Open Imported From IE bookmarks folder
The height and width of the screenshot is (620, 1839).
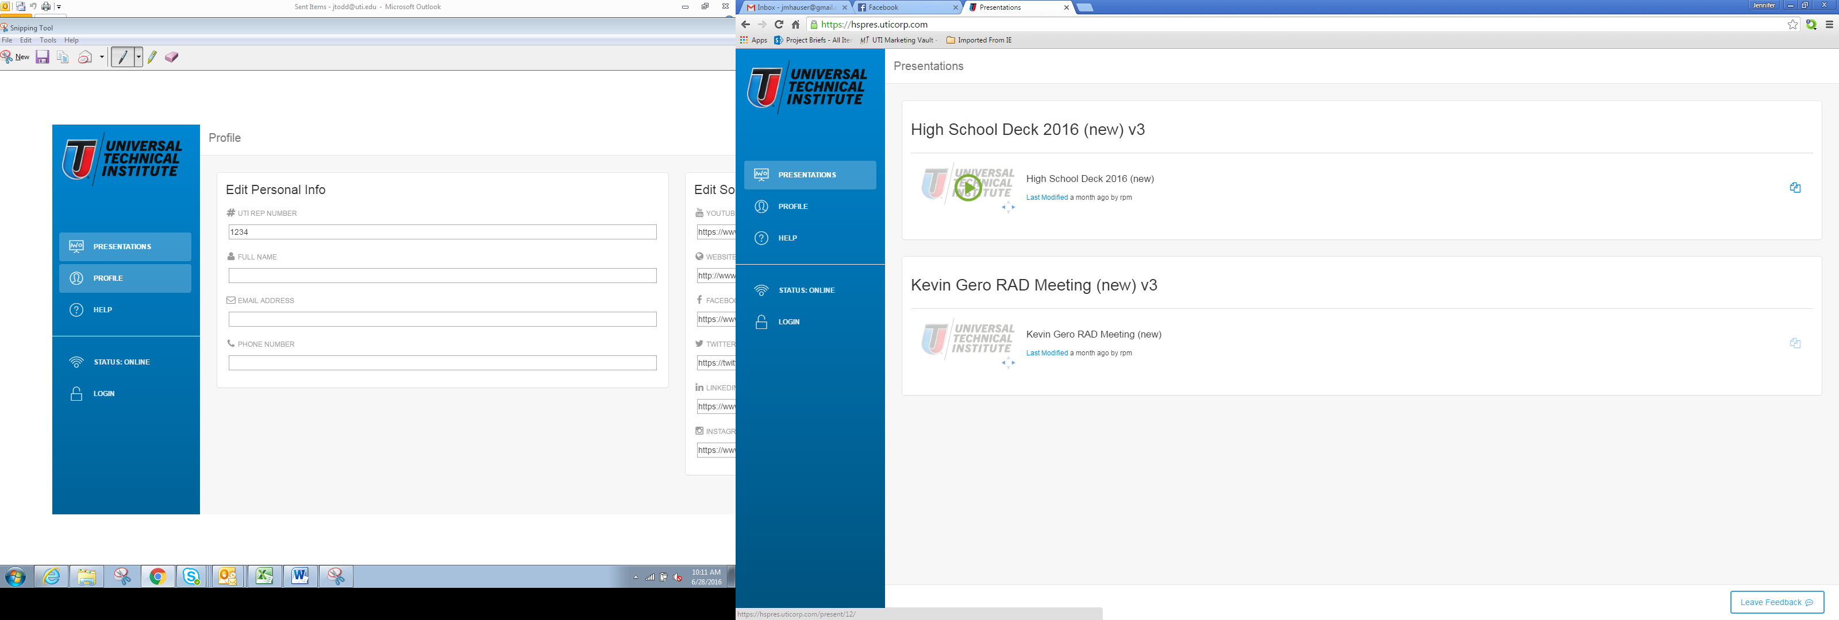pyautogui.click(x=979, y=40)
